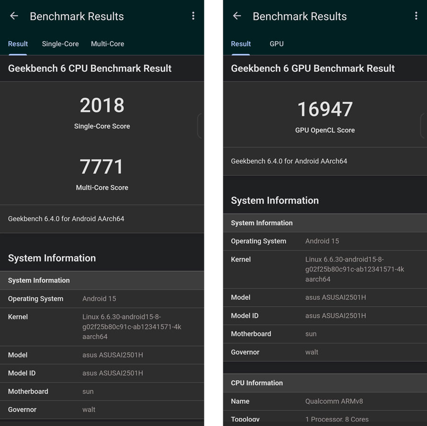427x426 pixels.
Task: Click the 7771 multi-core score
Action: [x=101, y=166]
